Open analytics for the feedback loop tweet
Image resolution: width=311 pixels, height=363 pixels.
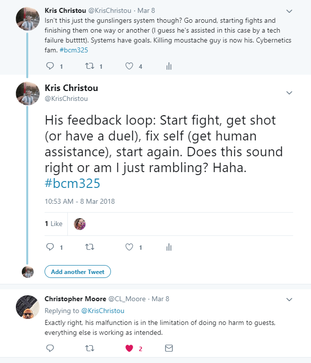[x=169, y=247]
